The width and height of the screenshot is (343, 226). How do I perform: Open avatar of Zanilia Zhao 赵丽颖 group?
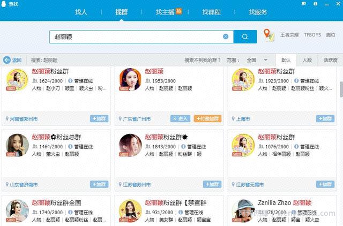point(243,211)
